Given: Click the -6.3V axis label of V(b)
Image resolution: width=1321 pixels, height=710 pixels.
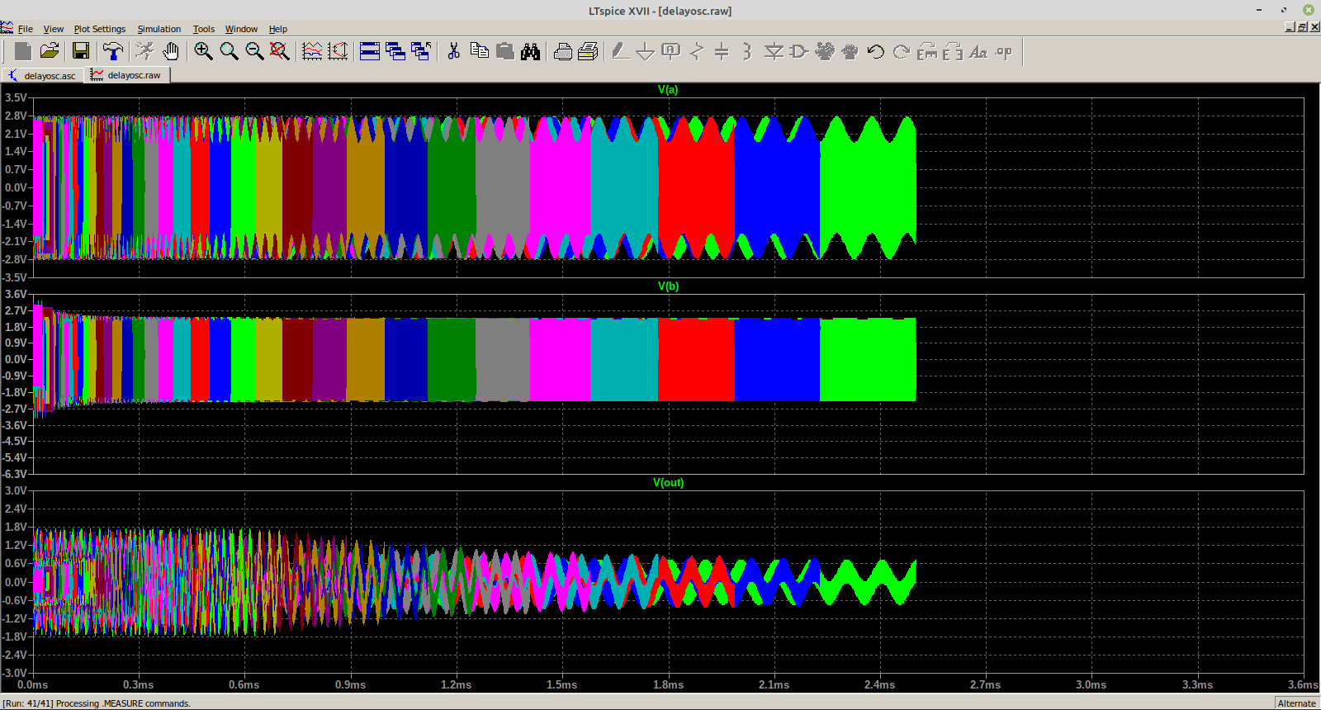Looking at the screenshot, I should click(15, 474).
